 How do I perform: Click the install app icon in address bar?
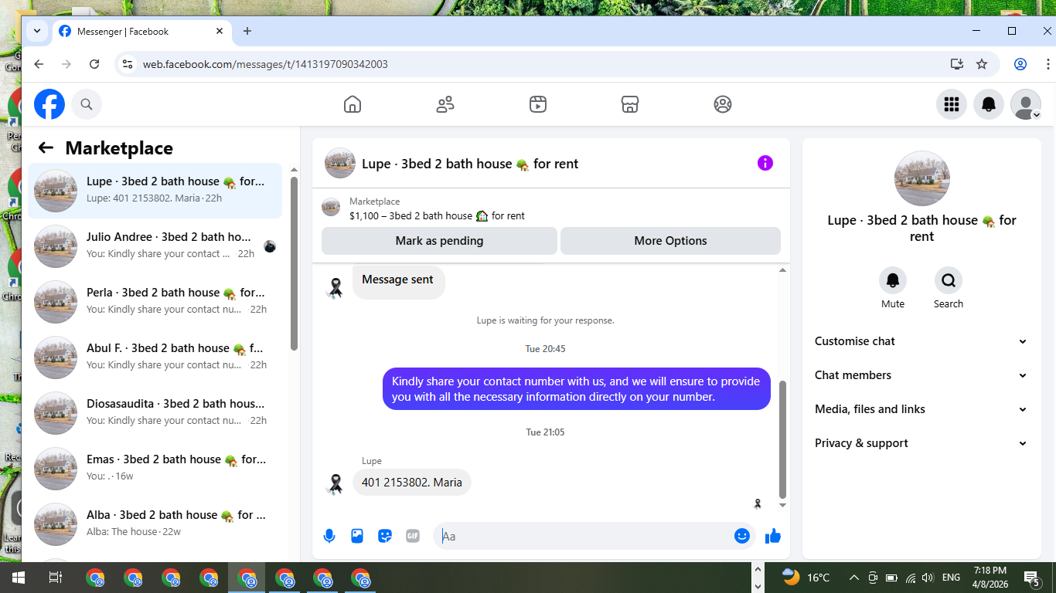(957, 64)
